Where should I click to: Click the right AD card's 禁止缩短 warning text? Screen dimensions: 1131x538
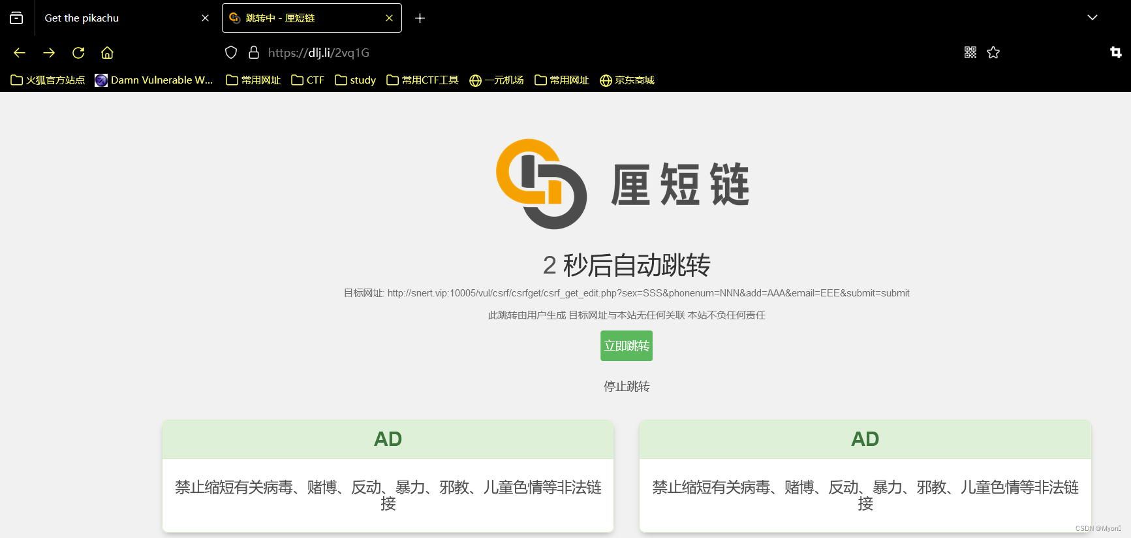(865, 495)
